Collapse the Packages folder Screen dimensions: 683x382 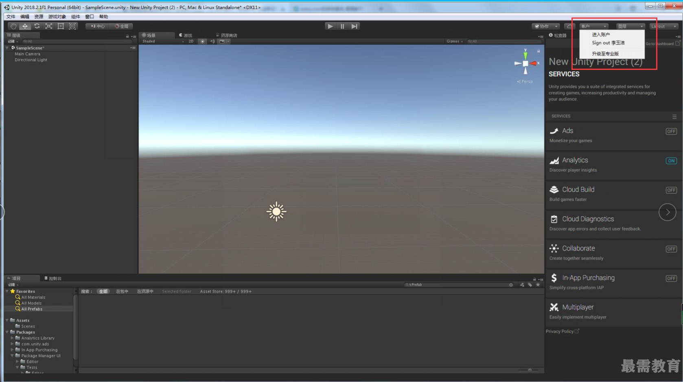[x=7, y=332]
